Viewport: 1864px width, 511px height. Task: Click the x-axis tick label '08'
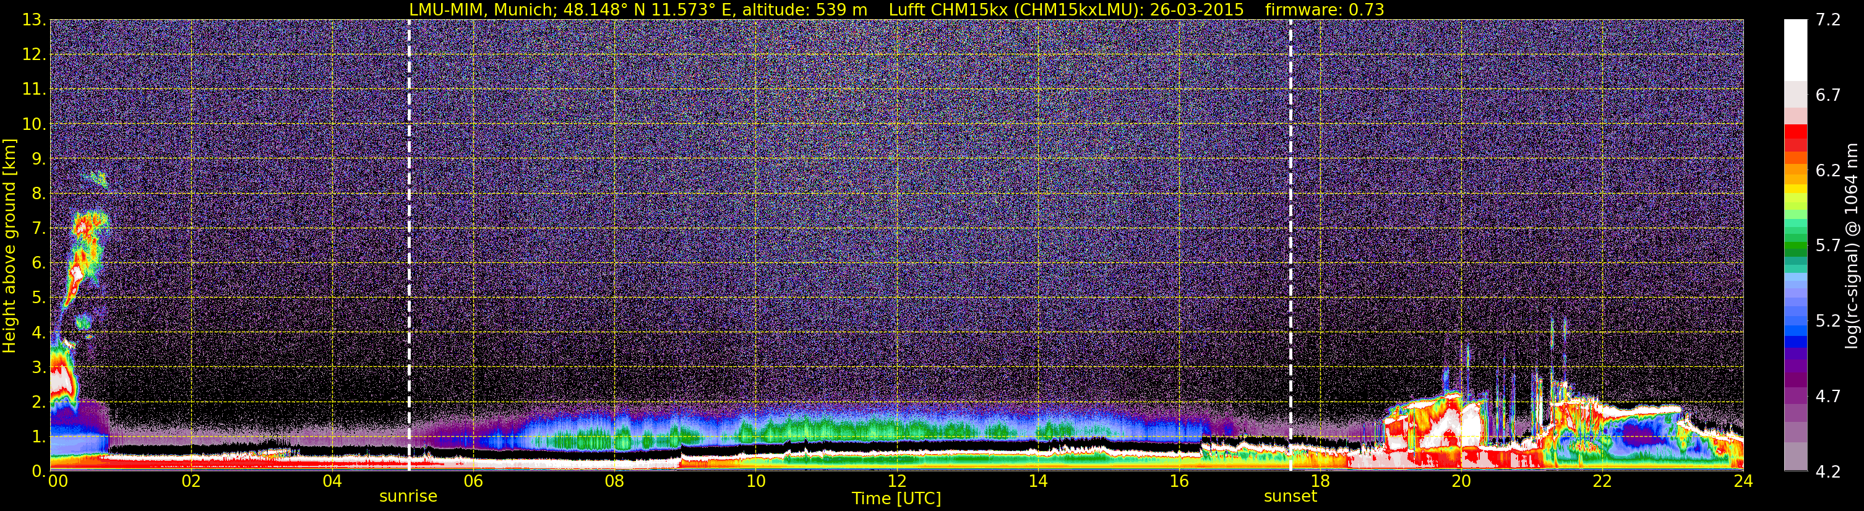click(614, 481)
